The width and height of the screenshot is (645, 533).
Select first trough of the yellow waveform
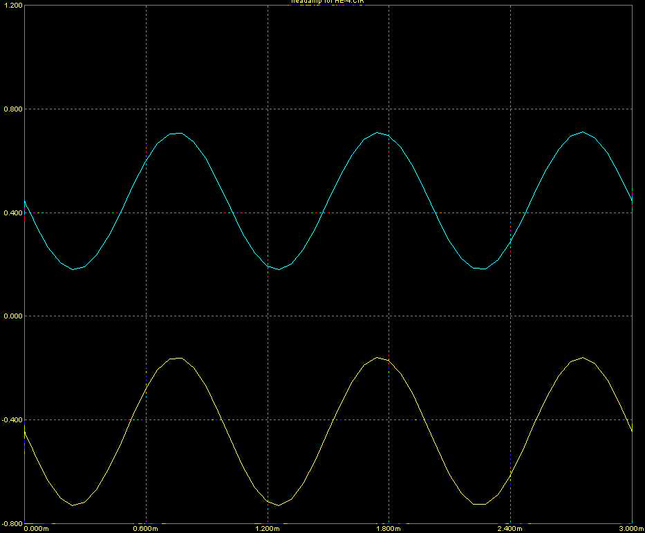coord(73,505)
